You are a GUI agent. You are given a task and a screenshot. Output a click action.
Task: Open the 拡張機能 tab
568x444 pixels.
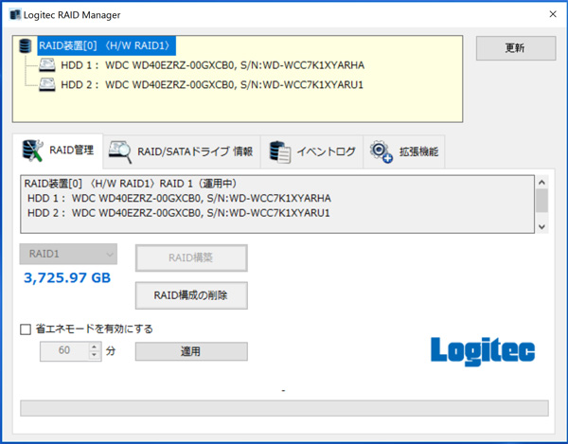(x=404, y=151)
